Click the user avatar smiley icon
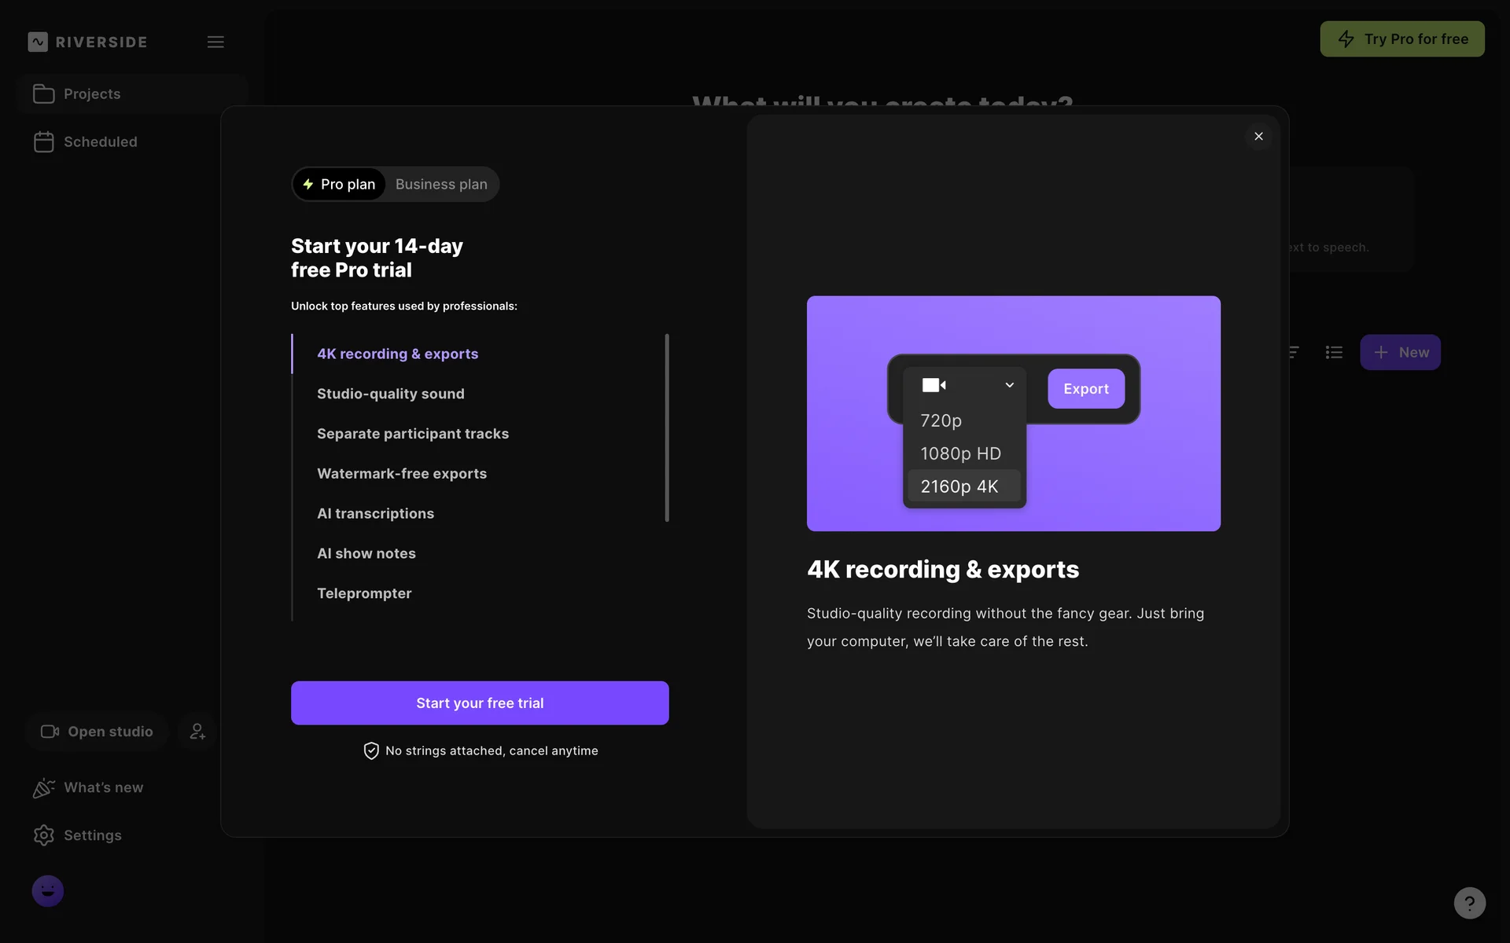 [48, 891]
